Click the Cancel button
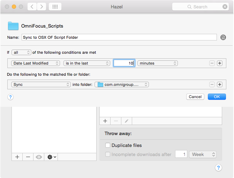 (x=195, y=97)
